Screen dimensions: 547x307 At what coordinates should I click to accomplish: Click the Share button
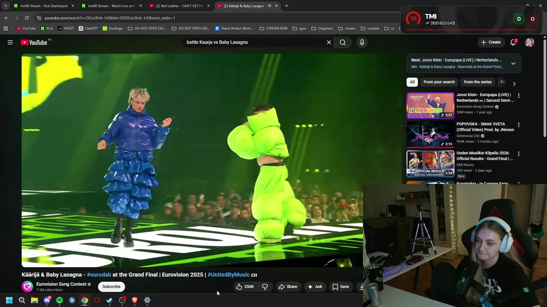[x=288, y=287]
